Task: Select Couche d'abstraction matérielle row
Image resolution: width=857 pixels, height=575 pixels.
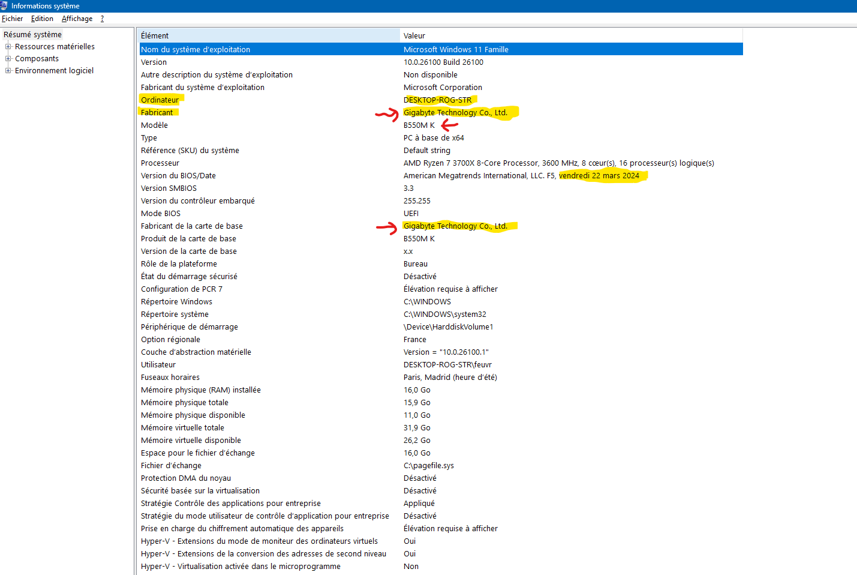Action: click(196, 352)
